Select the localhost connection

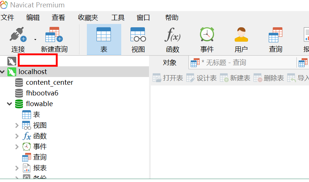coord(33,72)
